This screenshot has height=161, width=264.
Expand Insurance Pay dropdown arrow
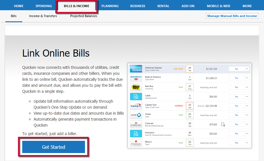pos(247,134)
